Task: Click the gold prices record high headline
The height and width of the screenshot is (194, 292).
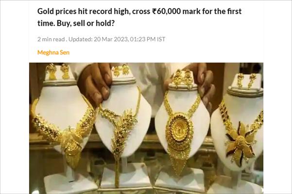Action: point(139,17)
